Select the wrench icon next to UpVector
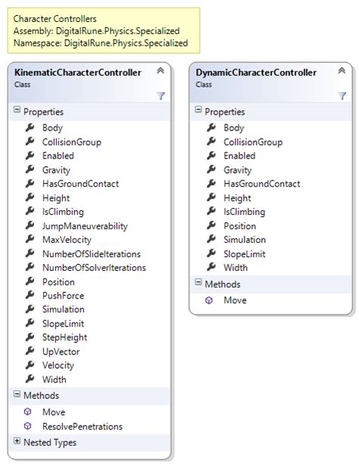Viewport: 359px width, 466px height. pos(30,351)
